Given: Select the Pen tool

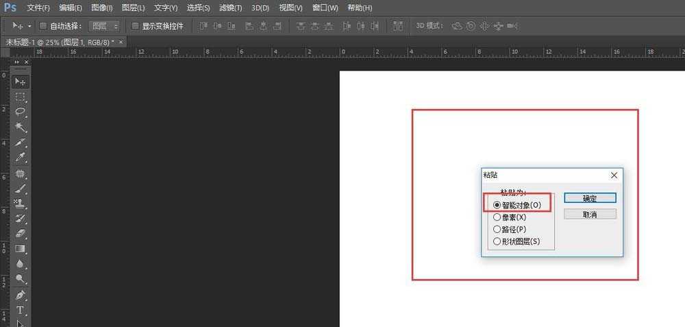Looking at the screenshot, I should (x=21, y=295).
